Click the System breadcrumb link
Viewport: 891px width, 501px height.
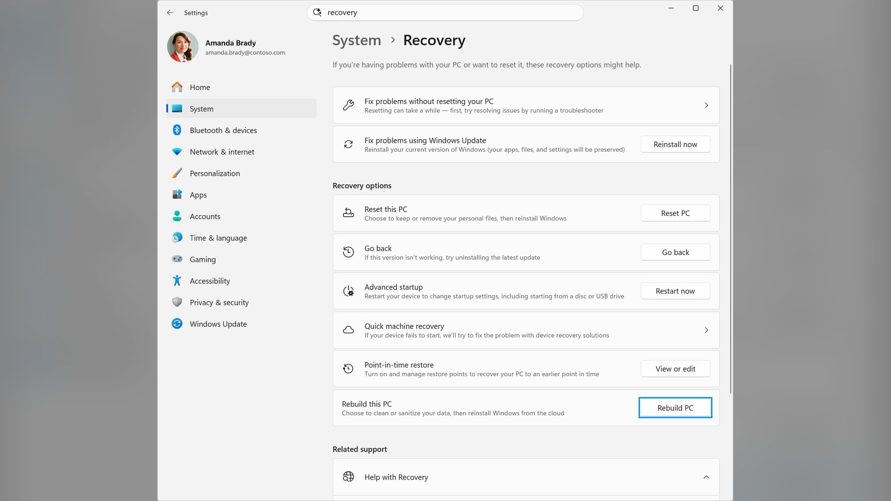(356, 40)
